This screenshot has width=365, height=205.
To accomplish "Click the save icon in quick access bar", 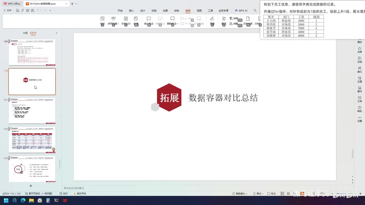I will (x=18, y=11).
